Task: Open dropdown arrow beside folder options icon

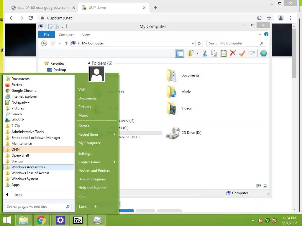Action: [x=198, y=53]
